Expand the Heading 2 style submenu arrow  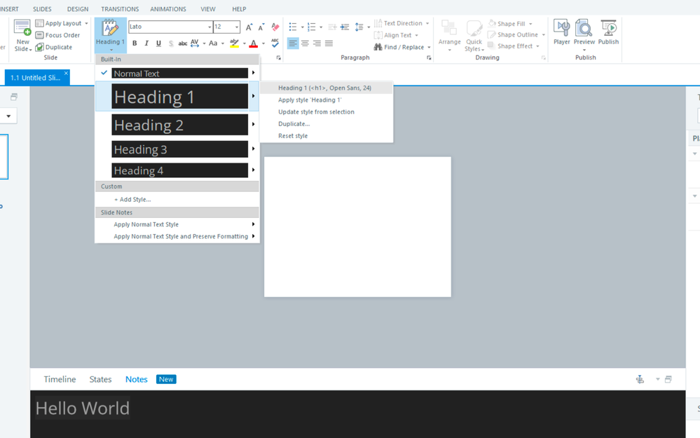pyautogui.click(x=253, y=125)
